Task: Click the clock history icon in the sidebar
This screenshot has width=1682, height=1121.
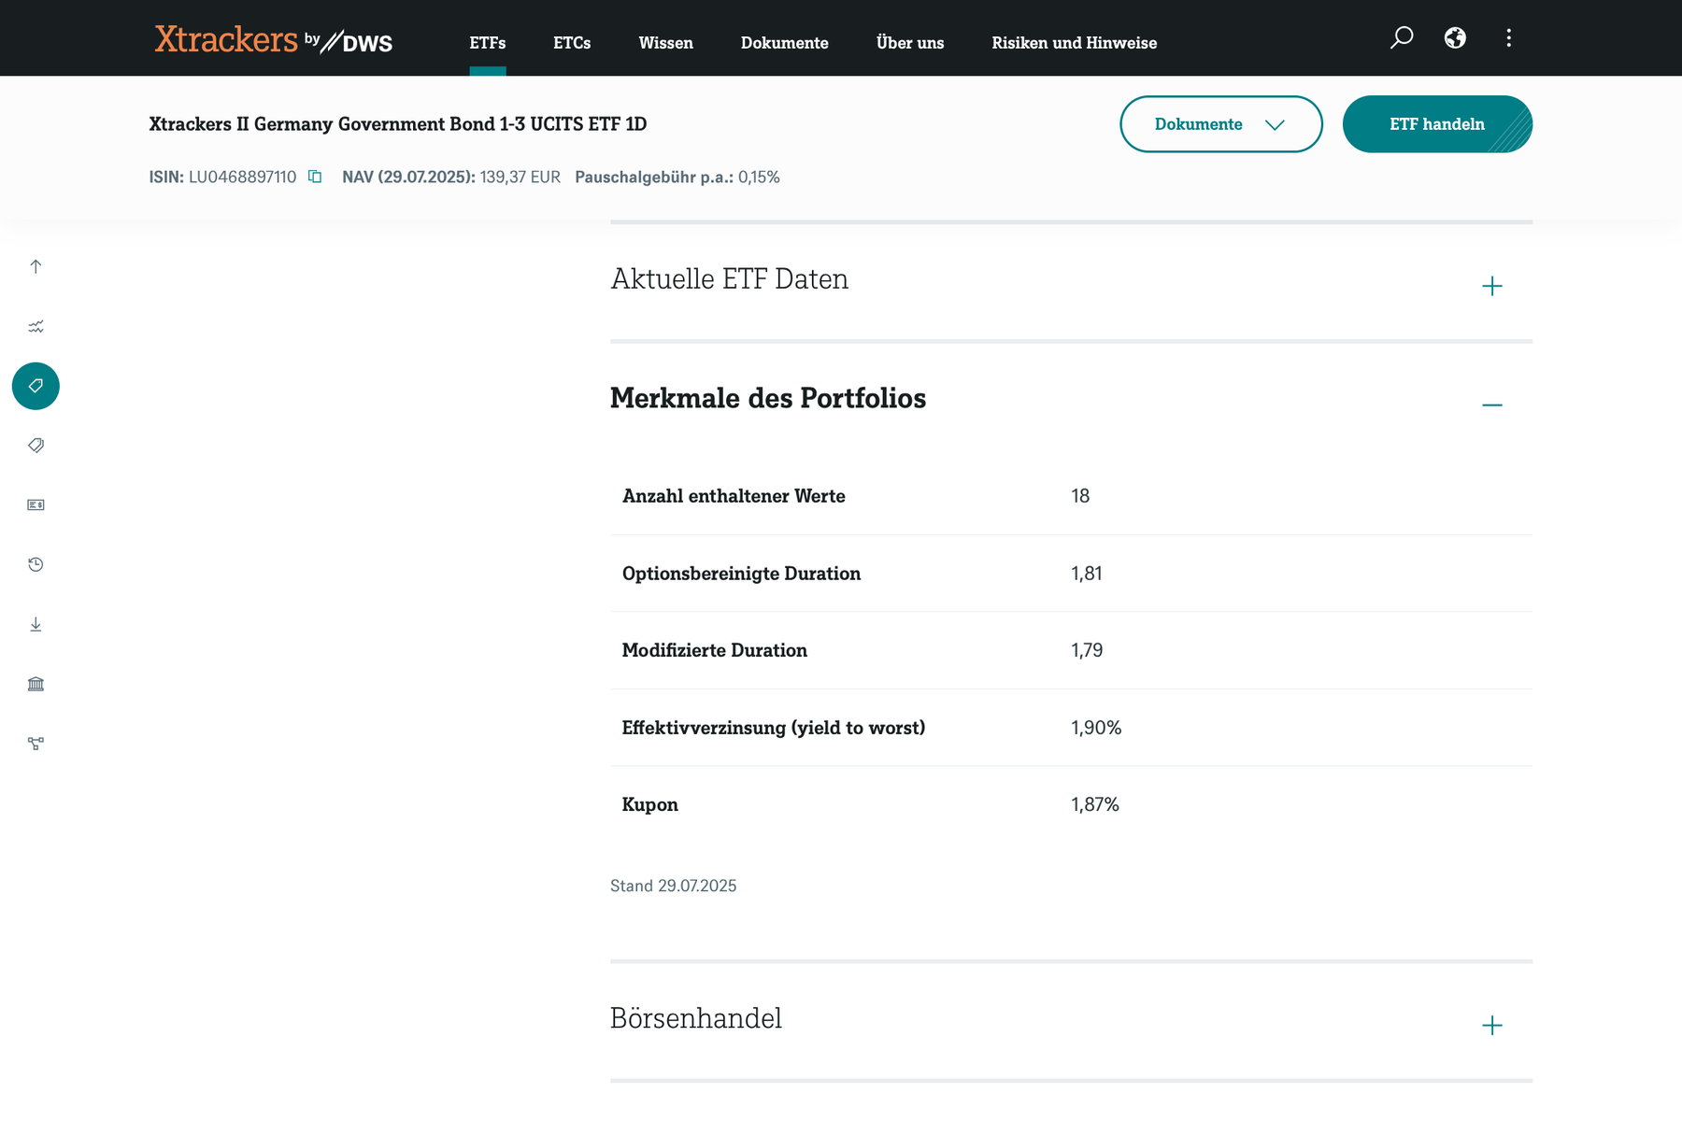Action: [x=36, y=564]
